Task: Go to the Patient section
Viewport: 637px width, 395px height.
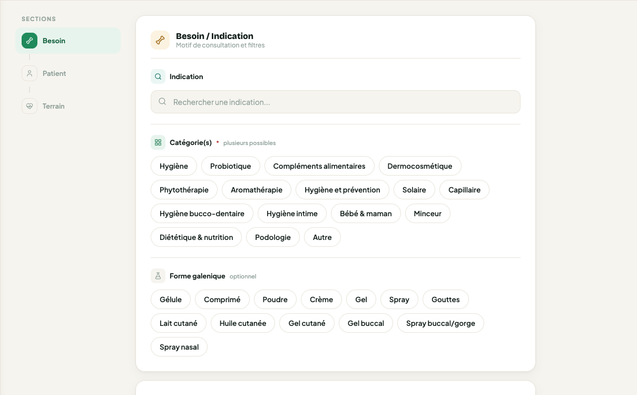Action: [68, 73]
